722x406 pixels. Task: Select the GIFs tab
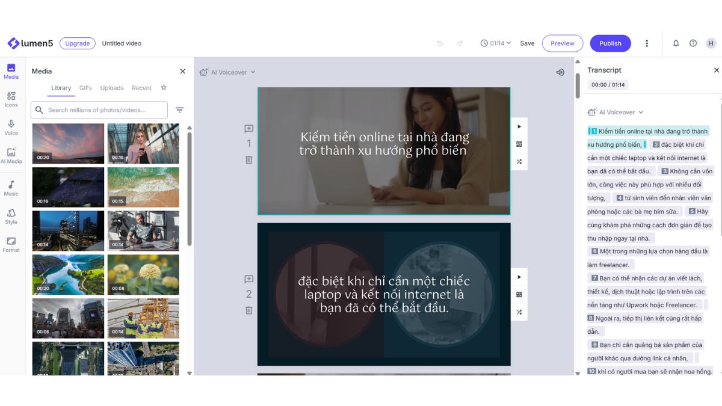click(85, 88)
